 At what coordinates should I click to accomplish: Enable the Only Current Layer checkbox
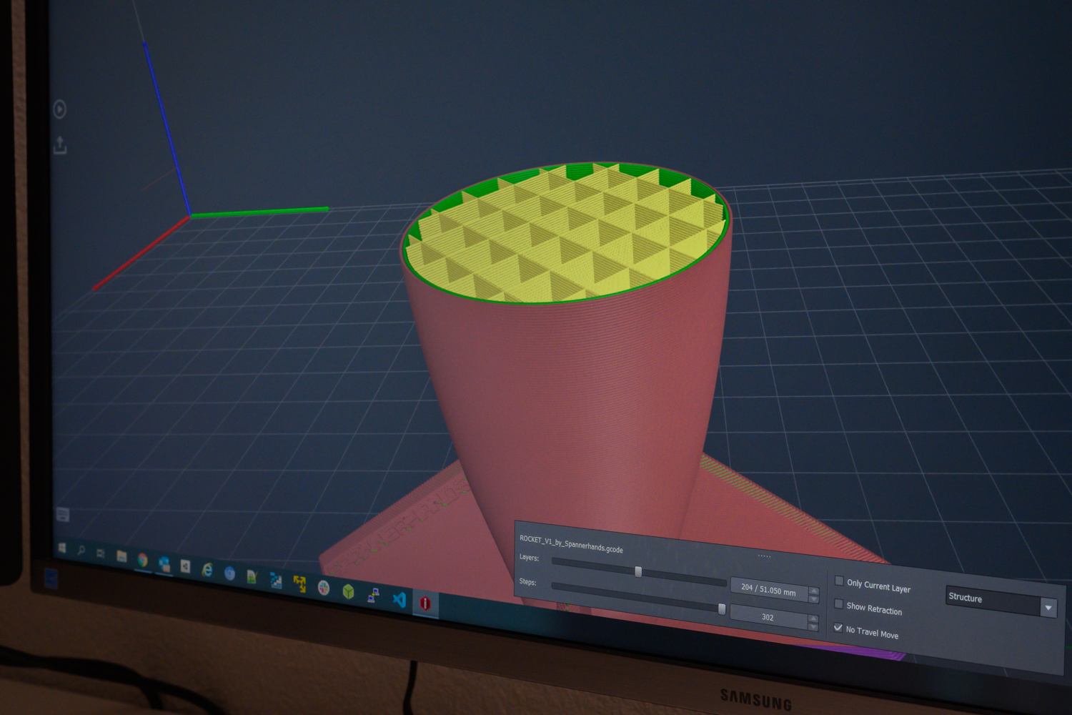(839, 581)
